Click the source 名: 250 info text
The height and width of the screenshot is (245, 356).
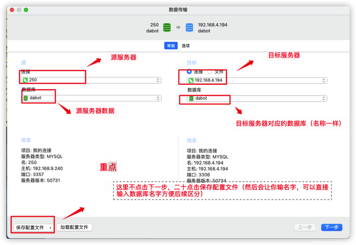(29, 162)
